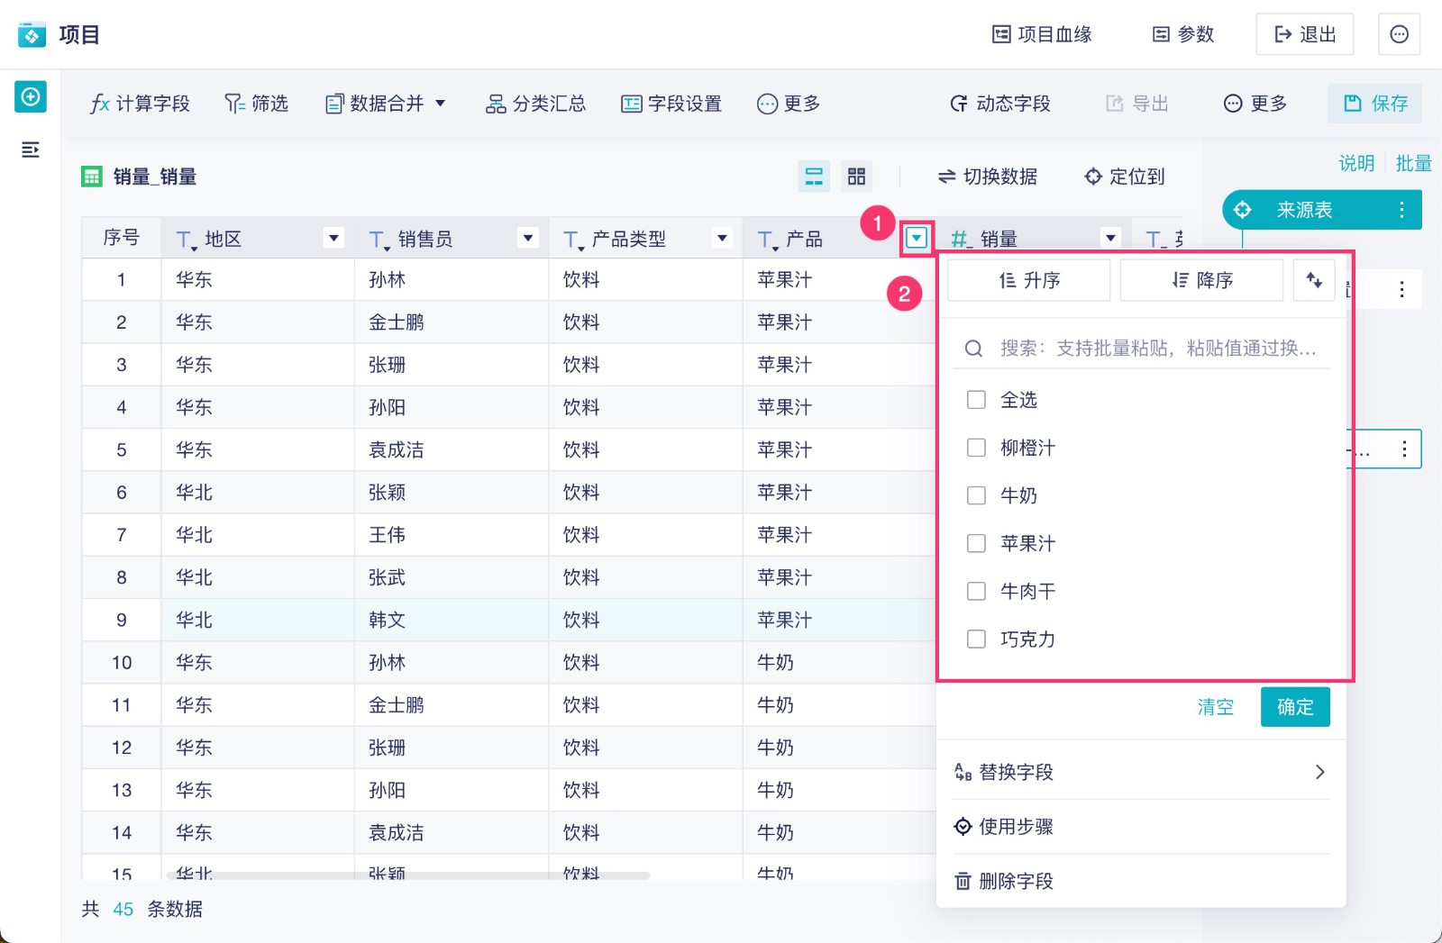This screenshot has width=1442, height=943.
Task: Open the 说明 description tab
Action: coord(1356,163)
